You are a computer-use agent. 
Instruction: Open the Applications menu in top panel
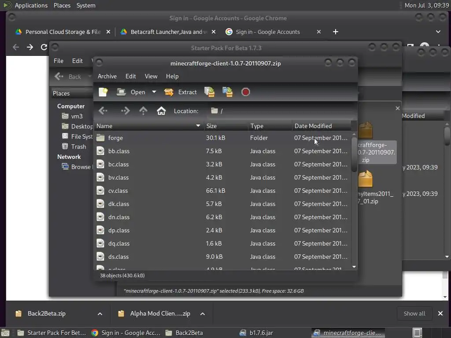31,5
